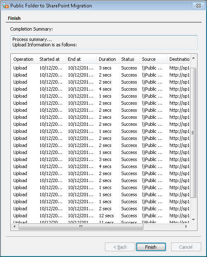207x257 pixels.
Task: Click the Finish button
Action: pos(151,247)
